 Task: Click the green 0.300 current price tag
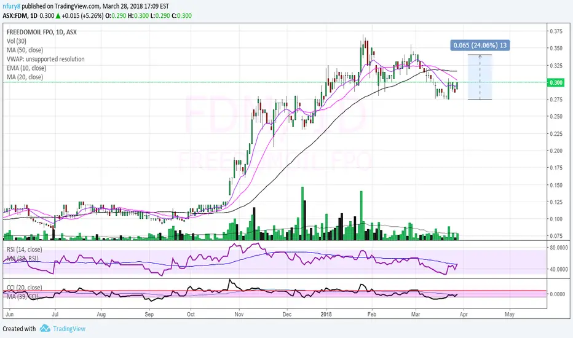pyautogui.click(x=556, y=82)
